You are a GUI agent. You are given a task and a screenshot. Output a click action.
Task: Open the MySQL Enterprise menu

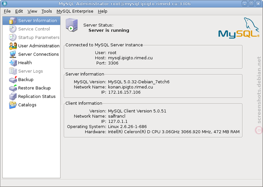click(x=75, y=11)
